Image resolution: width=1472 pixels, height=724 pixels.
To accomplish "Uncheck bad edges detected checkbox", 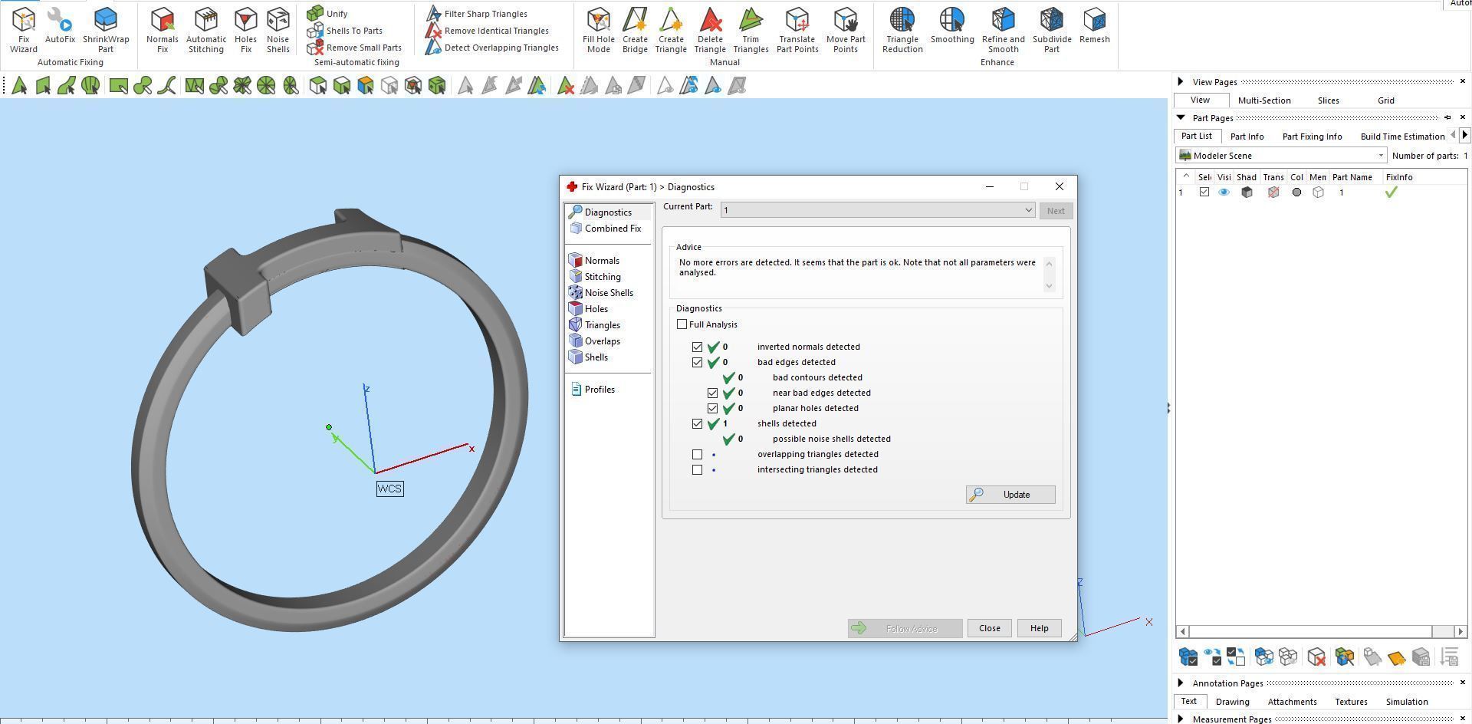I will 697,362.
